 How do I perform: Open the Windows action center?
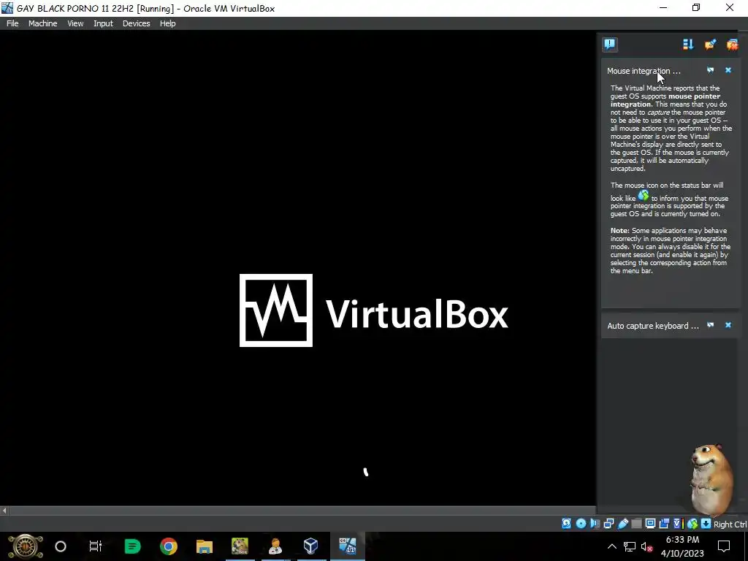[x=724, y=546]
